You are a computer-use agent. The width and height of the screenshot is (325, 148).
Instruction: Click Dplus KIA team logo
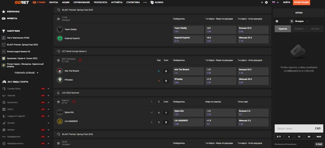(x=60, y=112)
